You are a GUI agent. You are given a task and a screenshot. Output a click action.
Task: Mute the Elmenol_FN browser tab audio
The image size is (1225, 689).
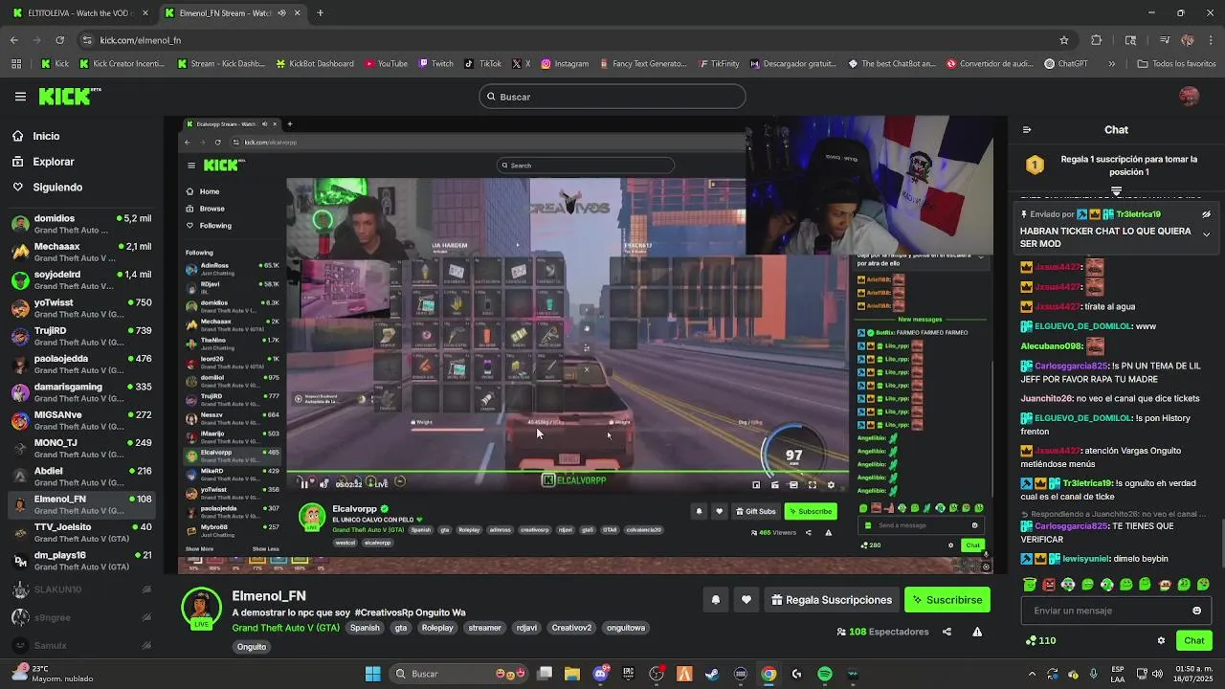281,13
